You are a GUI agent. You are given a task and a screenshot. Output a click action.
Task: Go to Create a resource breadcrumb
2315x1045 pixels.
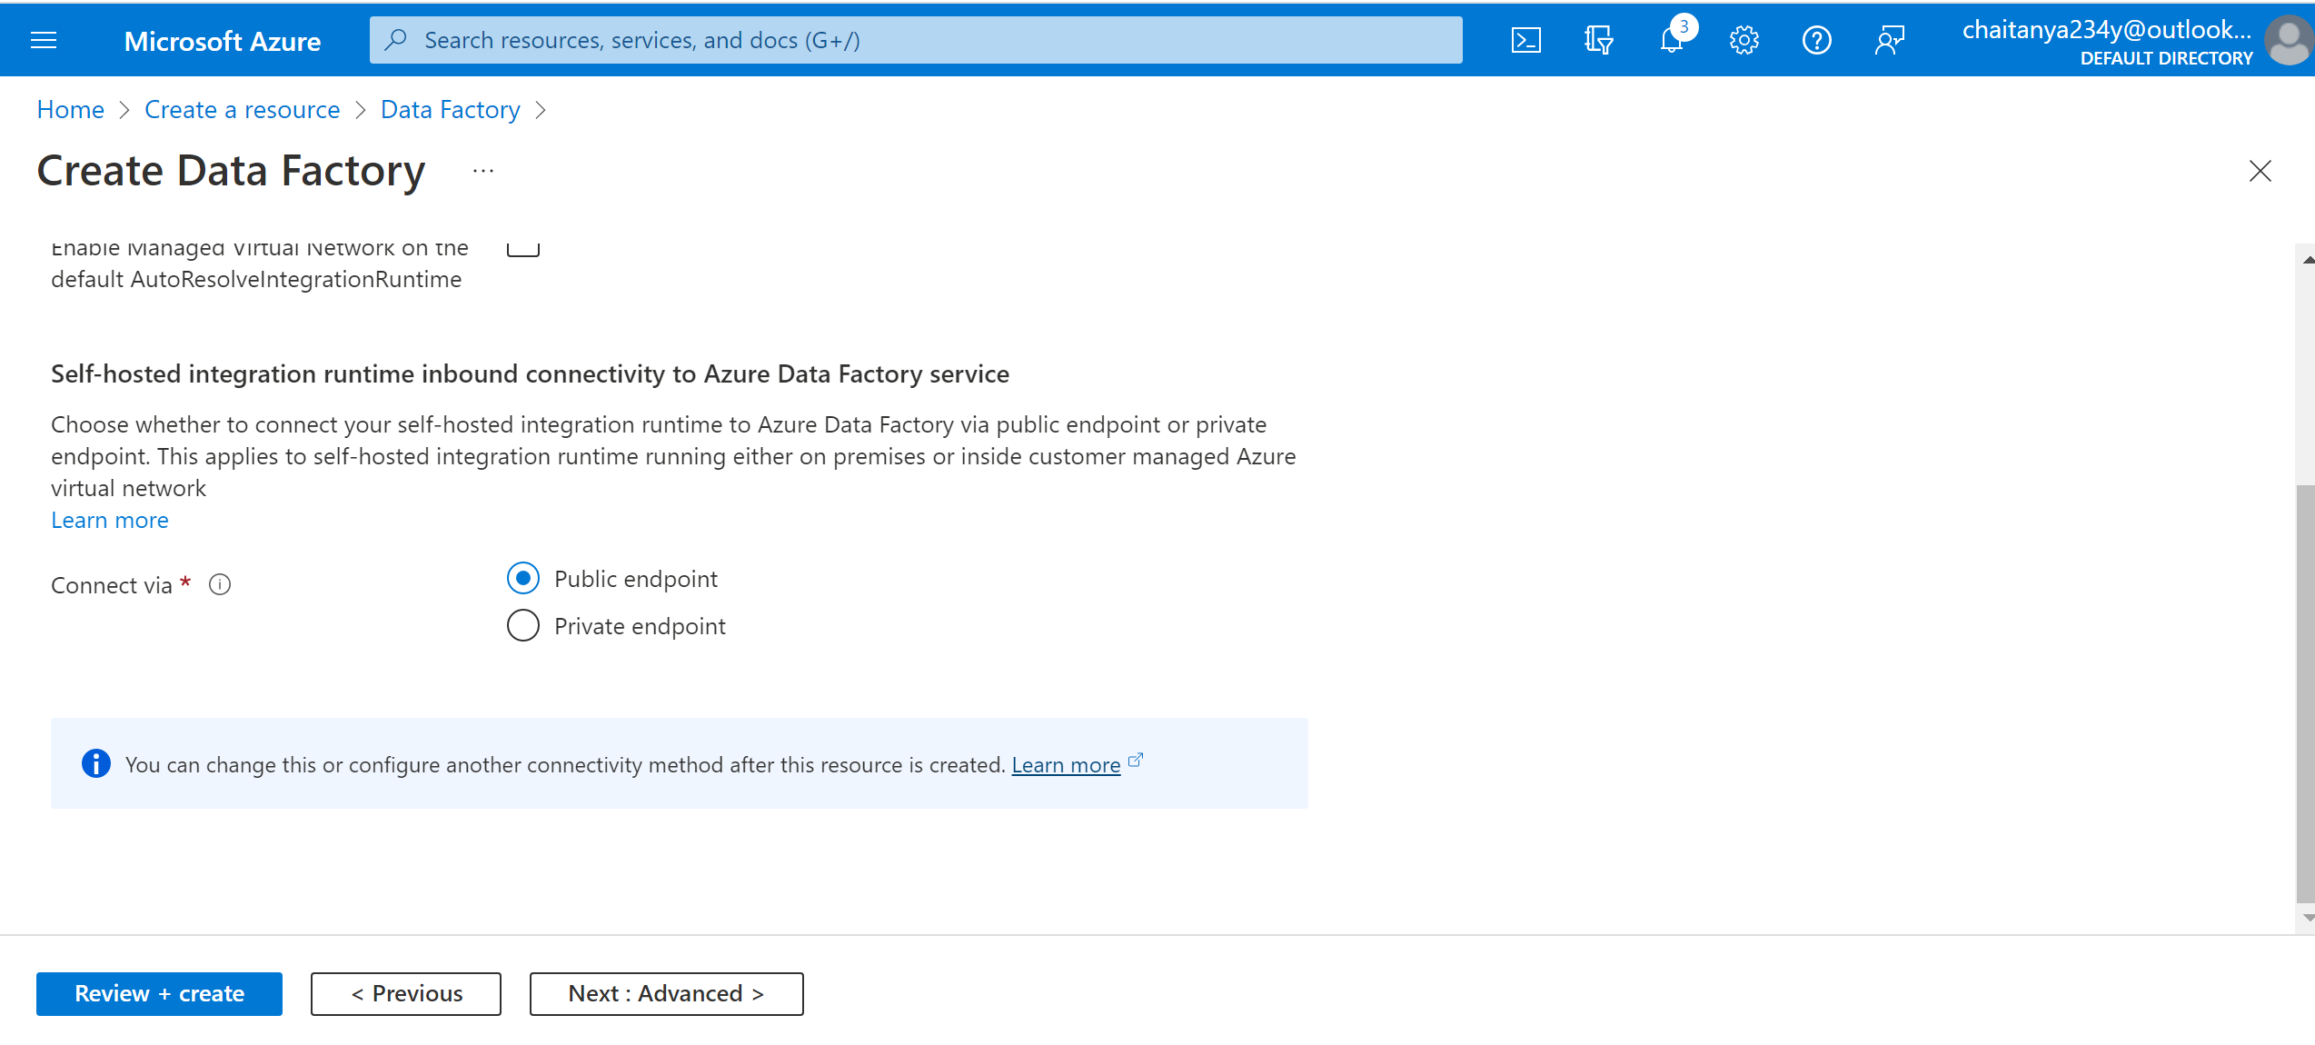point(242,110)
